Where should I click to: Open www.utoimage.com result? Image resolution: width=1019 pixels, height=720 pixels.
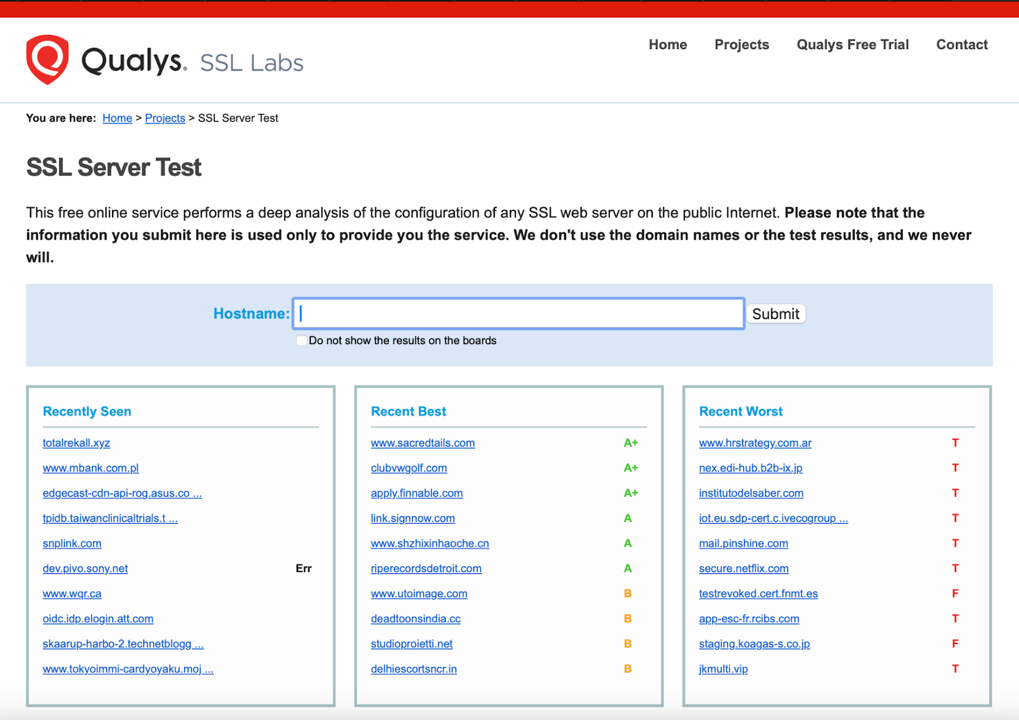[419, 594]
